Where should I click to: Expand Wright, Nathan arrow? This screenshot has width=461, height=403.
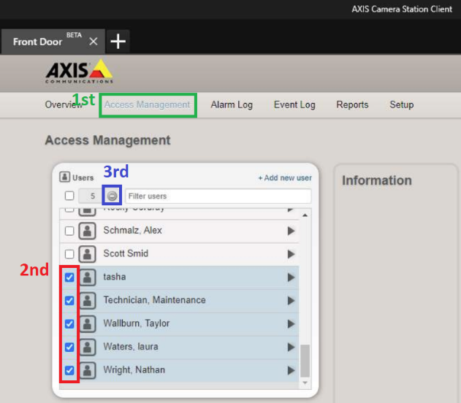291,370
